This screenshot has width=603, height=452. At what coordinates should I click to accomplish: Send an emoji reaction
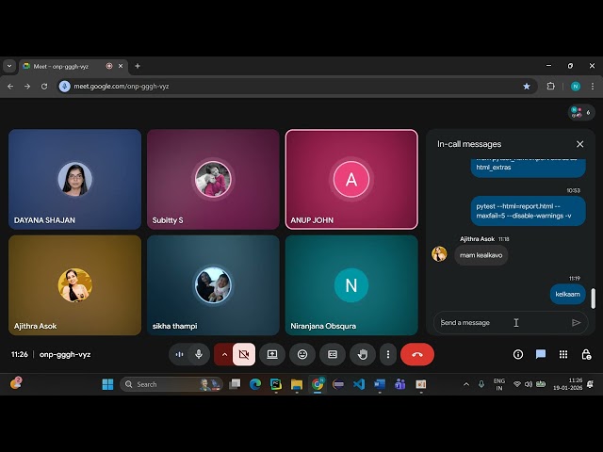(302, 354)
